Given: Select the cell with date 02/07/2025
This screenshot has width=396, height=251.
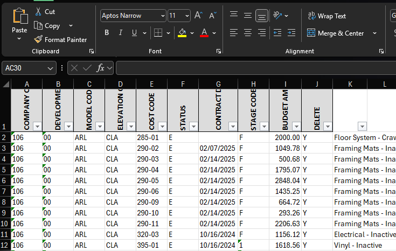Looking at the screenshot, I should (218, 148).
